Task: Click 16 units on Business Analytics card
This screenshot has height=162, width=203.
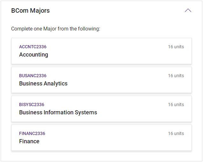Action: pyautogui.click(x=176, y=76)
